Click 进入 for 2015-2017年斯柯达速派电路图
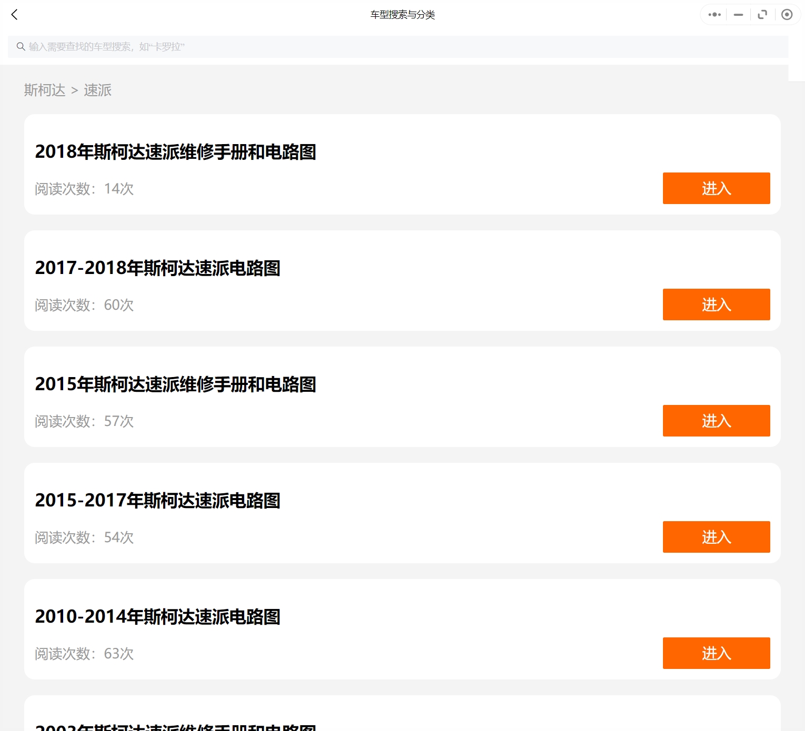Viewport: 805px width, 731px height. click(x=716, y=537)
